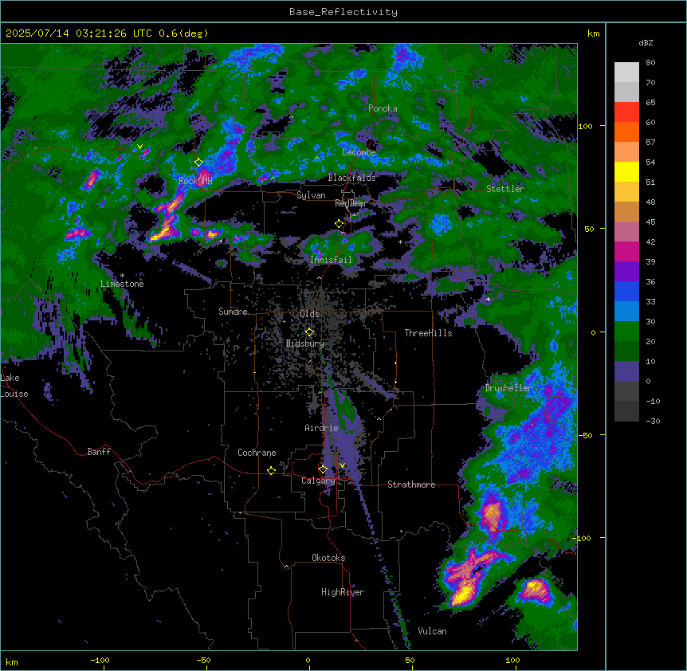Click the Stettler city label
The image size is (687, 671).
click(x=505, y=189)
